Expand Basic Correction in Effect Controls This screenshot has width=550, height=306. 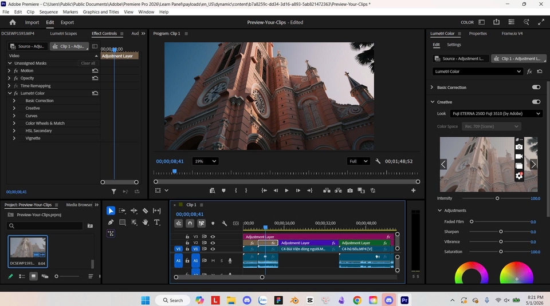point(14,101)
